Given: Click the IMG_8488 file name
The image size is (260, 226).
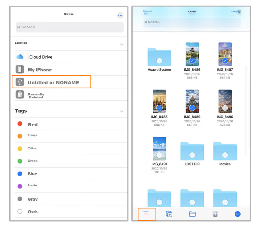Looking at the screenshot, I should click(x=159, y=117).
